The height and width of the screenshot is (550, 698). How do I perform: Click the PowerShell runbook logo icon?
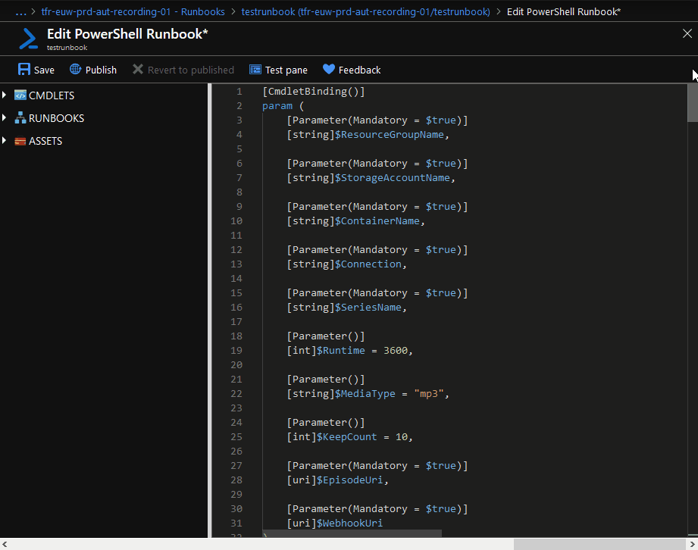[29, 39]
